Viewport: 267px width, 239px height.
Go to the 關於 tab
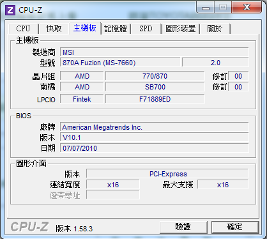(215, 29)
